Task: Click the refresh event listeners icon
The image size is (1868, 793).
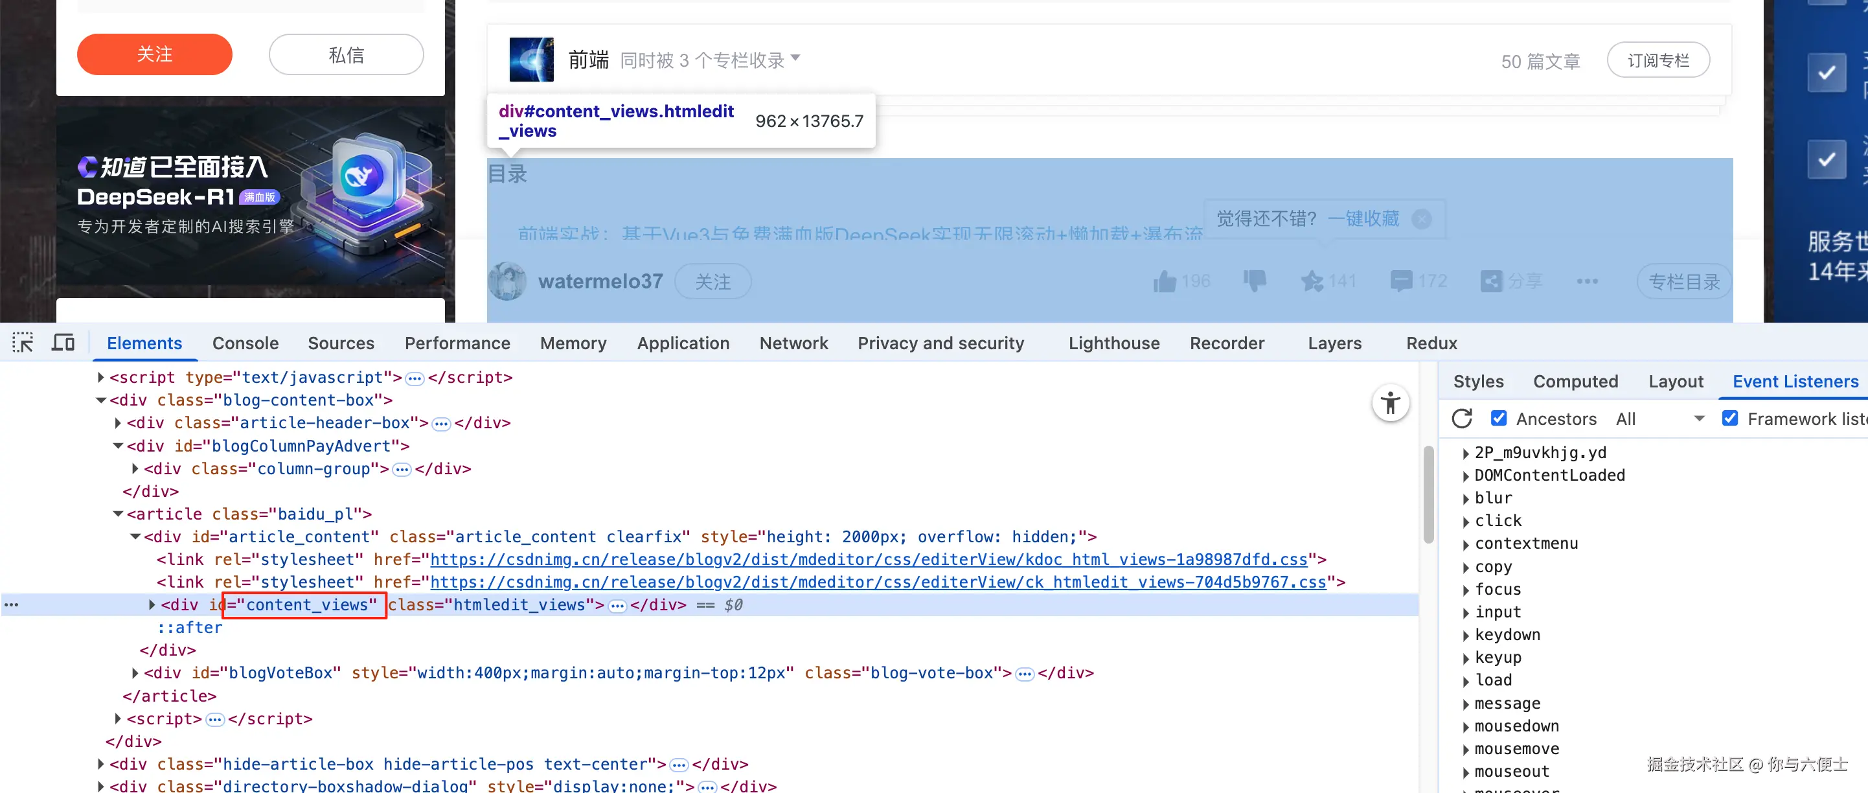Action: 1461,419
